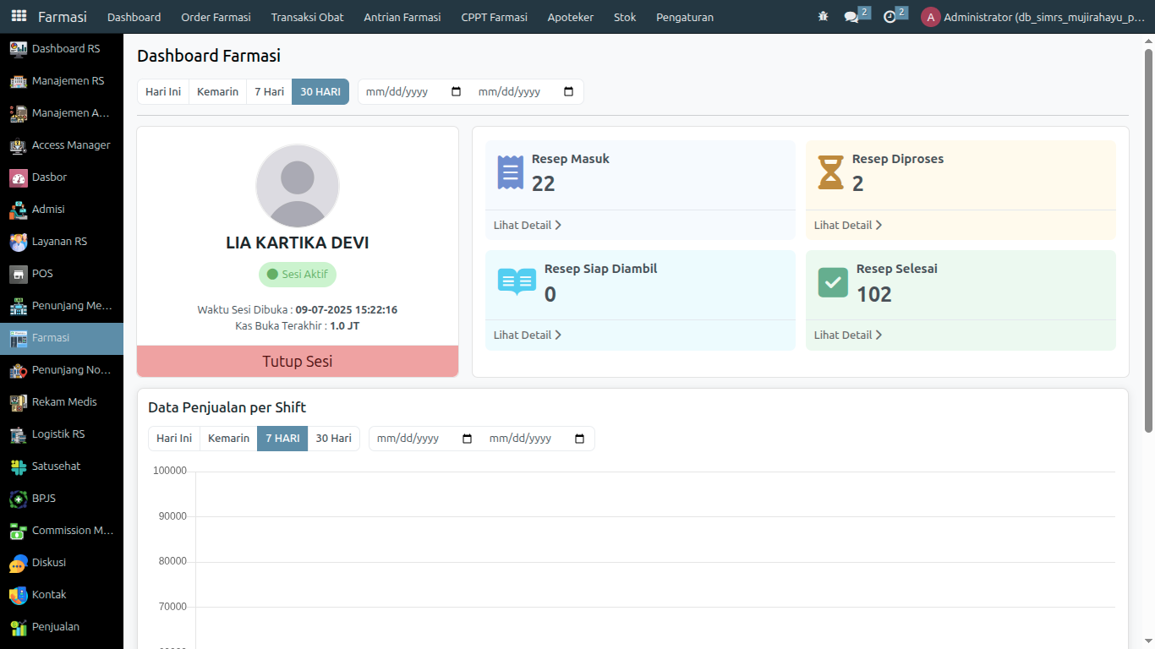Image resolution: width=1155 pixels, height=649 pixels.
Task: Open Administrator user account dropdown
Action: [1033, 17]
